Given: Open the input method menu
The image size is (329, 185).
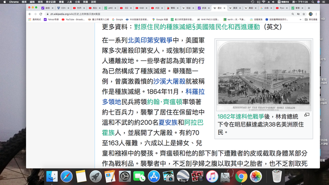Looking at the screenshot, I should point(283,2).
